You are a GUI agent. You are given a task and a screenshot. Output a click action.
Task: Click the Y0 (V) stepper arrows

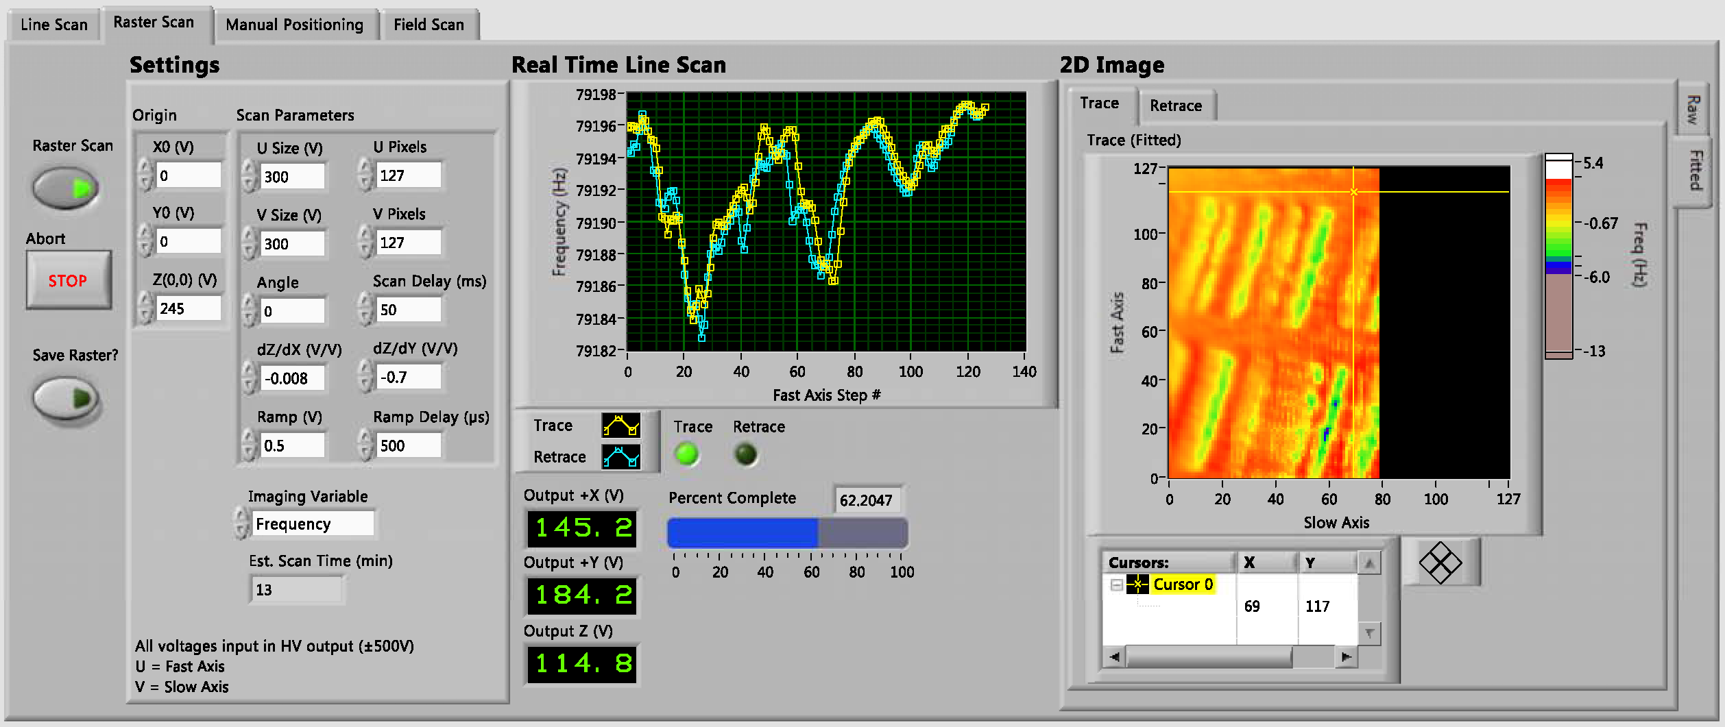(x=145, y=242)
